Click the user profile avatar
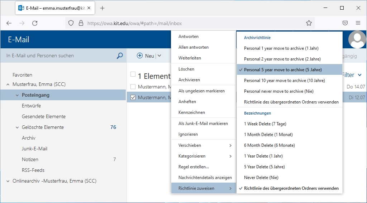367x203 pixels. (x=357, y=39)
